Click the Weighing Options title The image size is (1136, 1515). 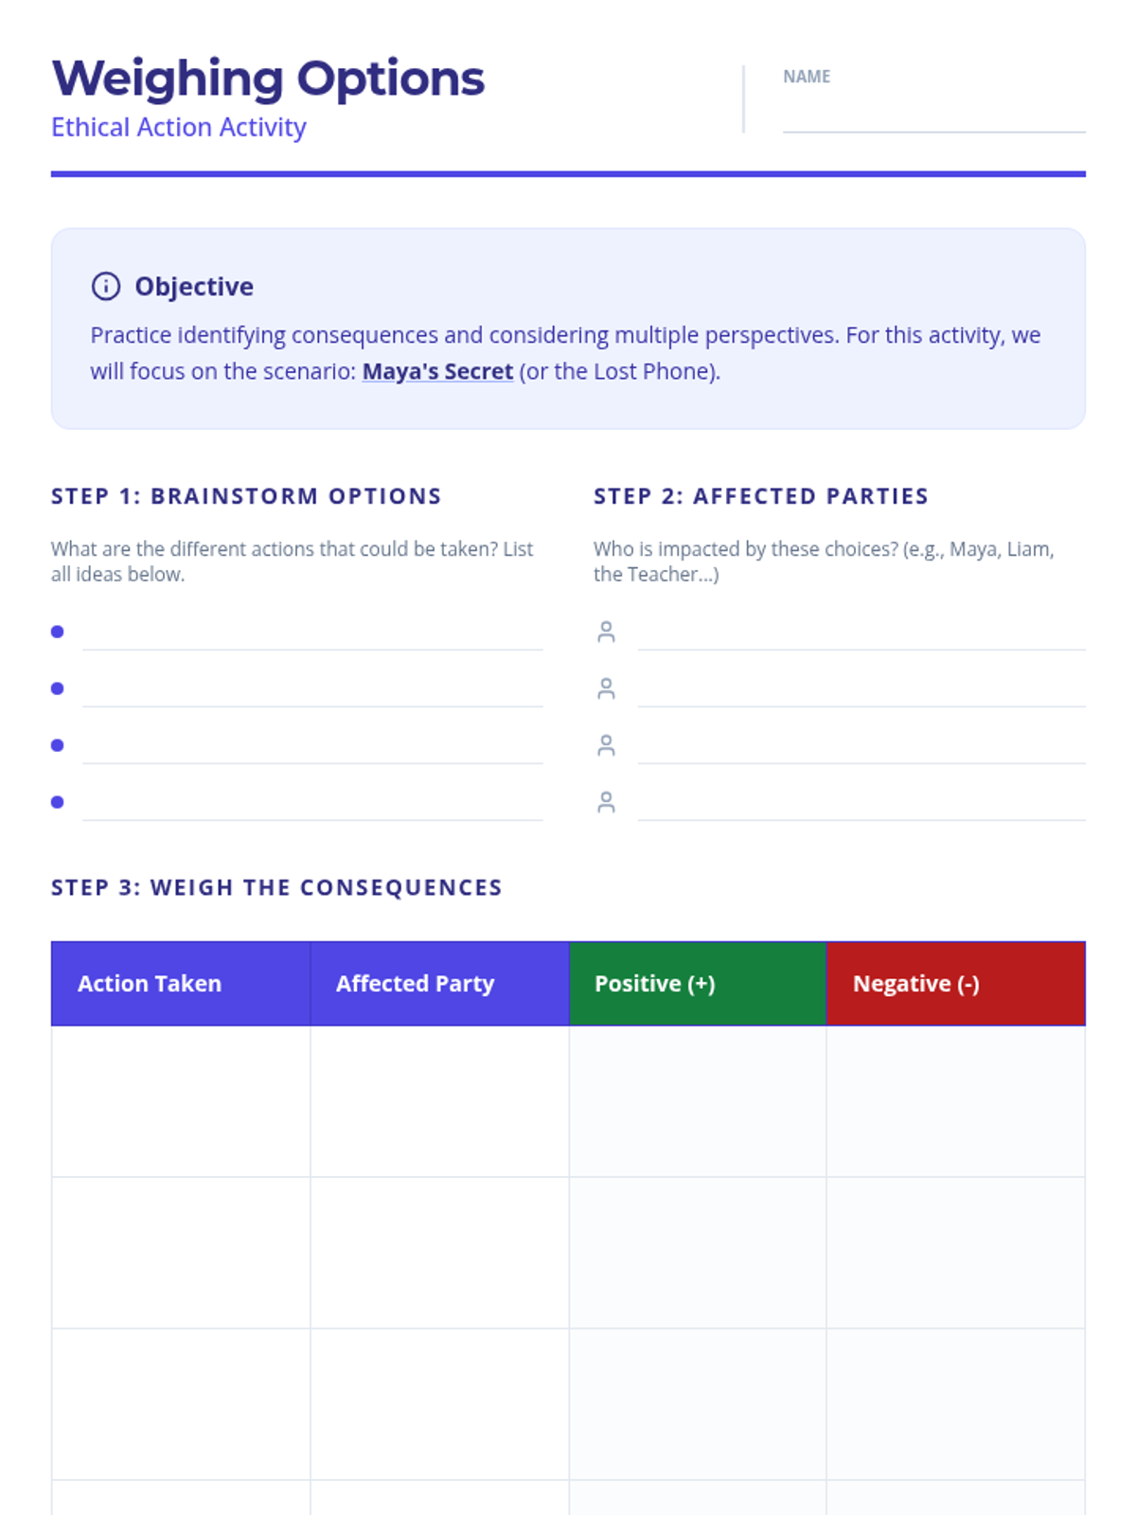[x=268, y=79]
